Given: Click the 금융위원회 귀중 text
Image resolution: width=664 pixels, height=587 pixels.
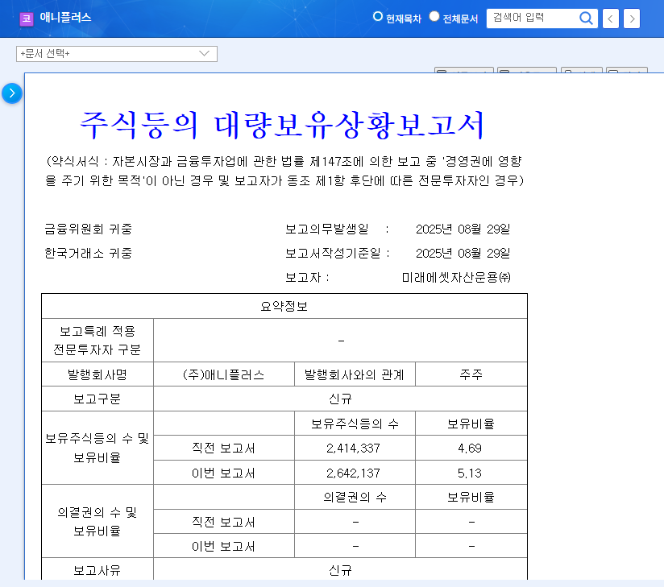Looking at the screenshot, I should [88, 229].
